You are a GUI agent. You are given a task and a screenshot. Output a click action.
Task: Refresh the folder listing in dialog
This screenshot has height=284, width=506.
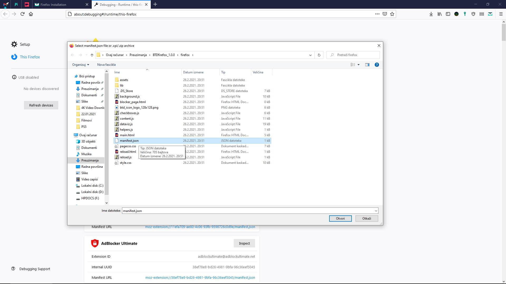319,55
